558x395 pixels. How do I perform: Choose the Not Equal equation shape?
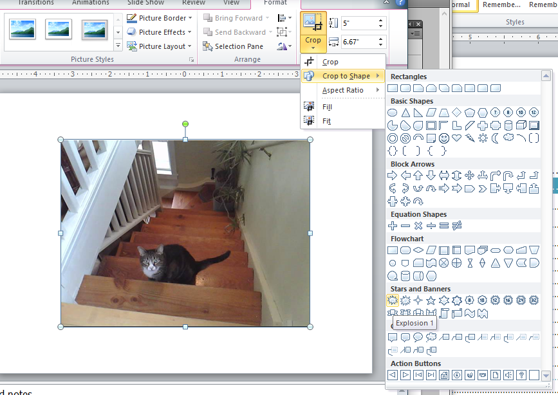[x=456, y=226]
